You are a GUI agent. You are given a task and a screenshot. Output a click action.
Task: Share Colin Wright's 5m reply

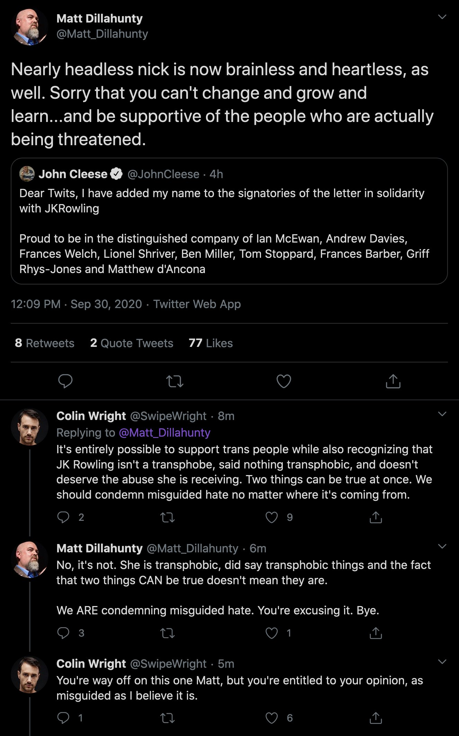(376, 718)
